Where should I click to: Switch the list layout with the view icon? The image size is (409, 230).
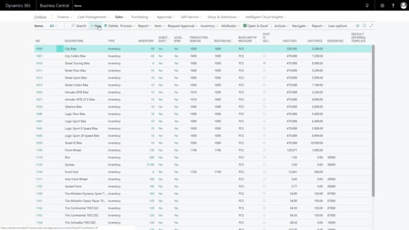pyautogui.click(x=357, y=26)
